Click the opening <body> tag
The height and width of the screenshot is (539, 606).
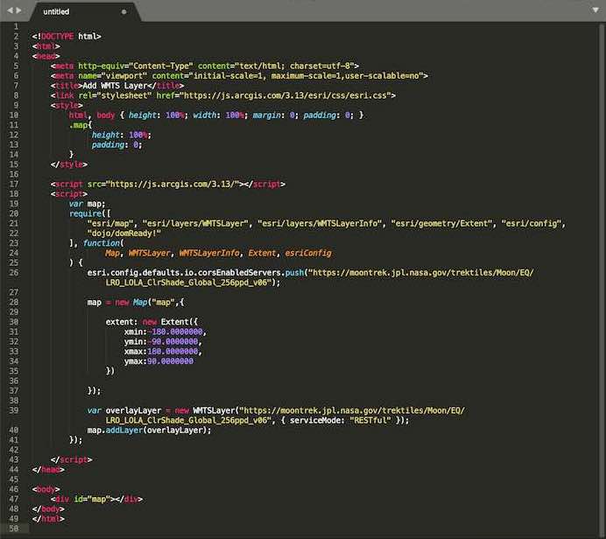click(46, 489)
